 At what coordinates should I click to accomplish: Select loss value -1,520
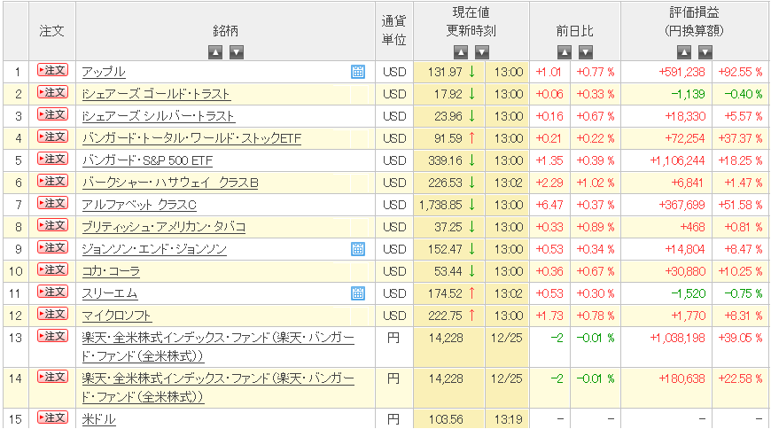[x=689, y=293]
